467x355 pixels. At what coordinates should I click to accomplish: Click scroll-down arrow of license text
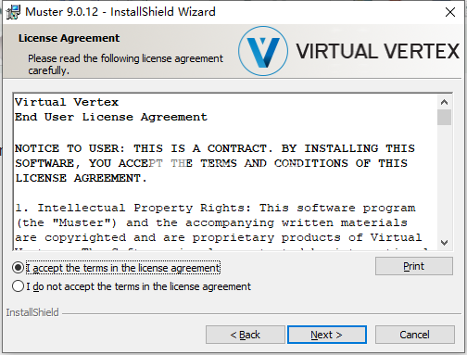(444, 243)
